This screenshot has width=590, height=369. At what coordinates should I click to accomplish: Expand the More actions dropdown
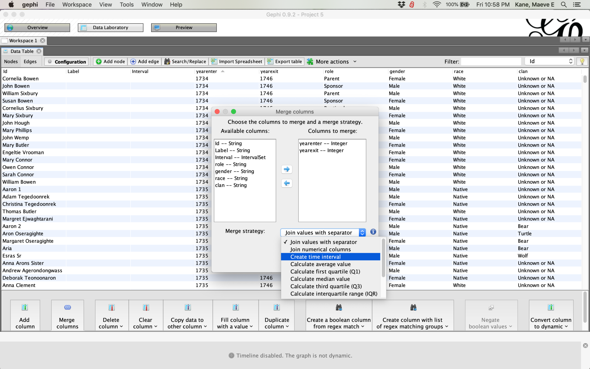(x=332, y=61)
